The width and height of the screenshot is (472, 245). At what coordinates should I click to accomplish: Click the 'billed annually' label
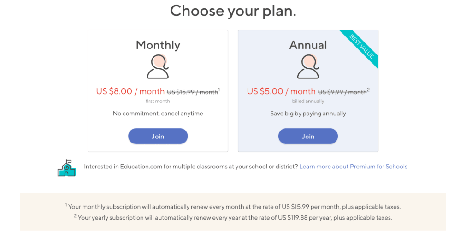[308, 102]
